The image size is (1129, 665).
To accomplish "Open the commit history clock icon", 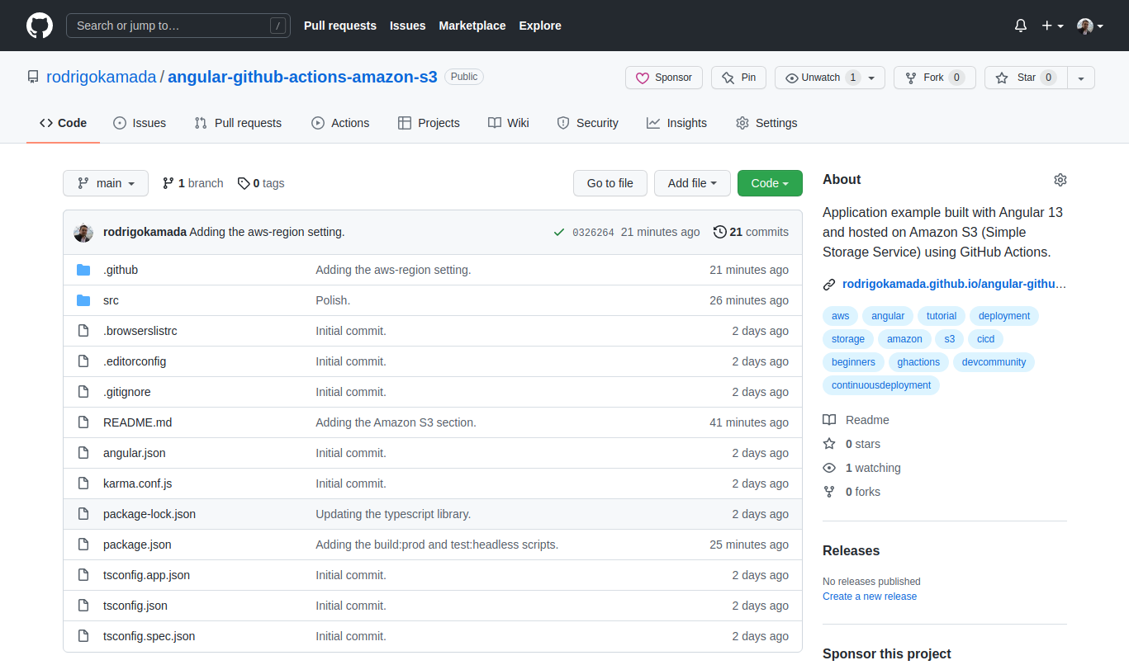I will pos(719,232).
